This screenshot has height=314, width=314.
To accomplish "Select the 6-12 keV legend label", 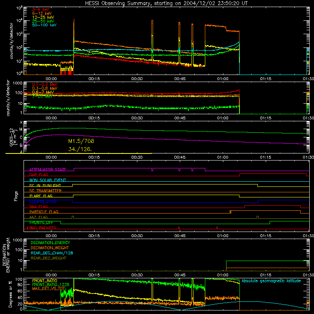I will 42,13.
